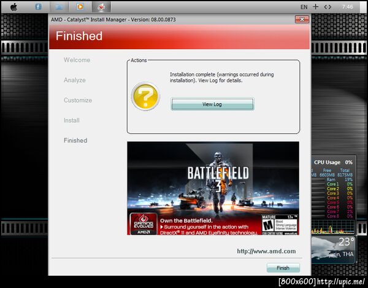Open the http://www.amd.com link

(x=266, y=251)
